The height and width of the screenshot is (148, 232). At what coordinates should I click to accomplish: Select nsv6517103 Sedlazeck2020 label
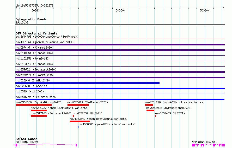(x=51, y=113)
